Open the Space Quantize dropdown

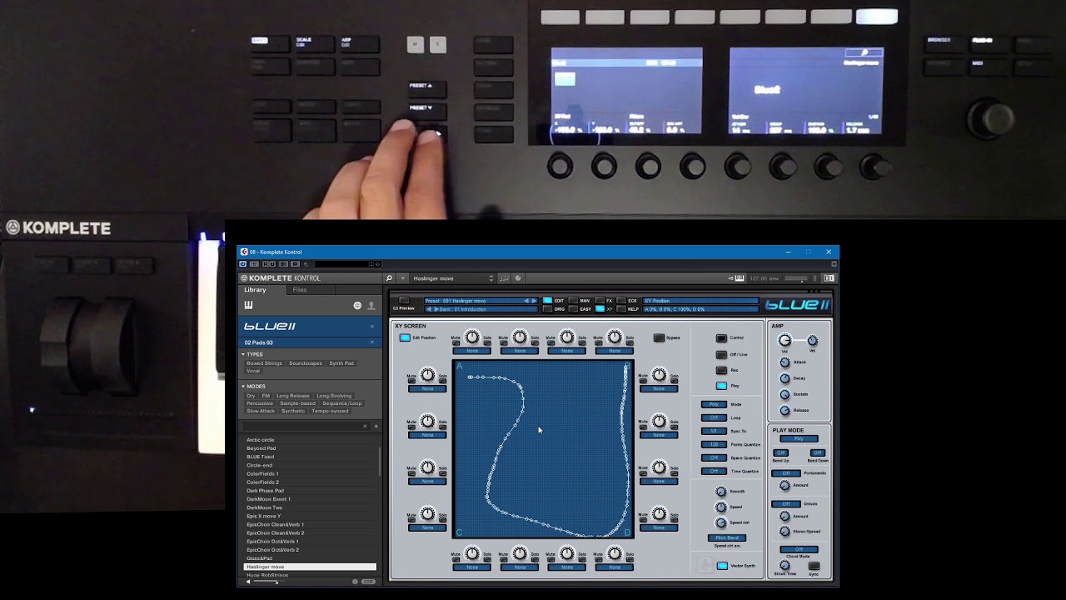714,457
